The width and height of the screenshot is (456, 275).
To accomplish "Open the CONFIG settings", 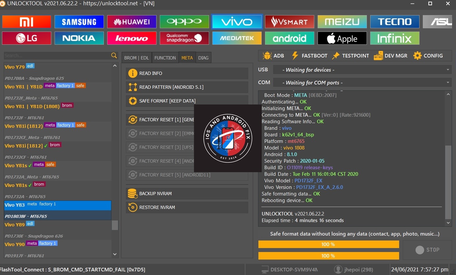I will [x=428, y=56].
